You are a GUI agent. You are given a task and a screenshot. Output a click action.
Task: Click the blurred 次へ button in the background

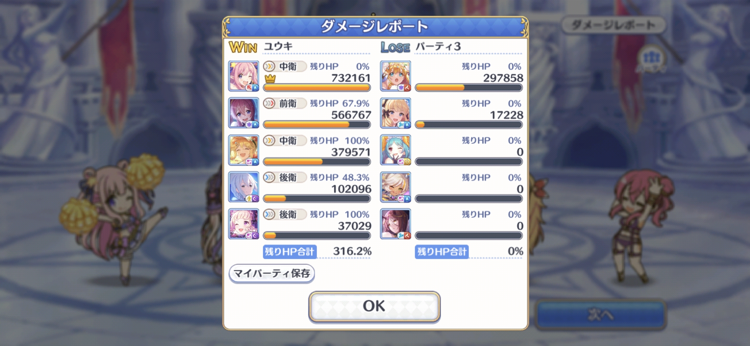click(x=600, y=315)
